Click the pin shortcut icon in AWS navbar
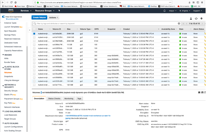This screenshot has width=206, height=132. (x=59, y=11)
